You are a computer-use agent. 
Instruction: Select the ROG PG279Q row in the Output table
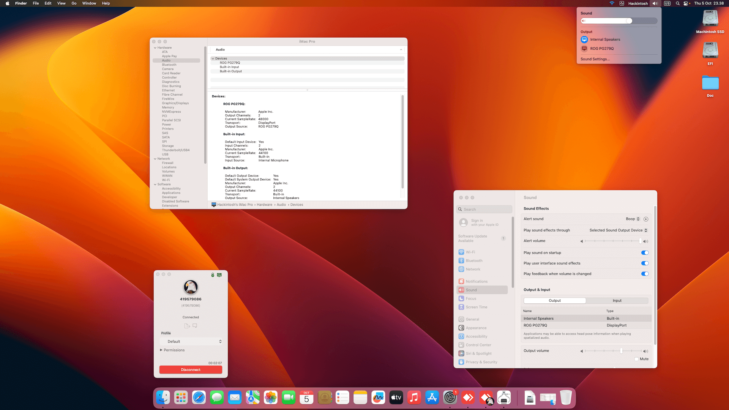(586, 325)
